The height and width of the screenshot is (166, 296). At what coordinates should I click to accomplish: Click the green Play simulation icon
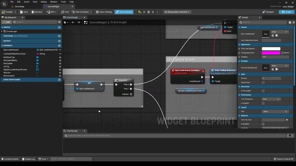(140, 12)
